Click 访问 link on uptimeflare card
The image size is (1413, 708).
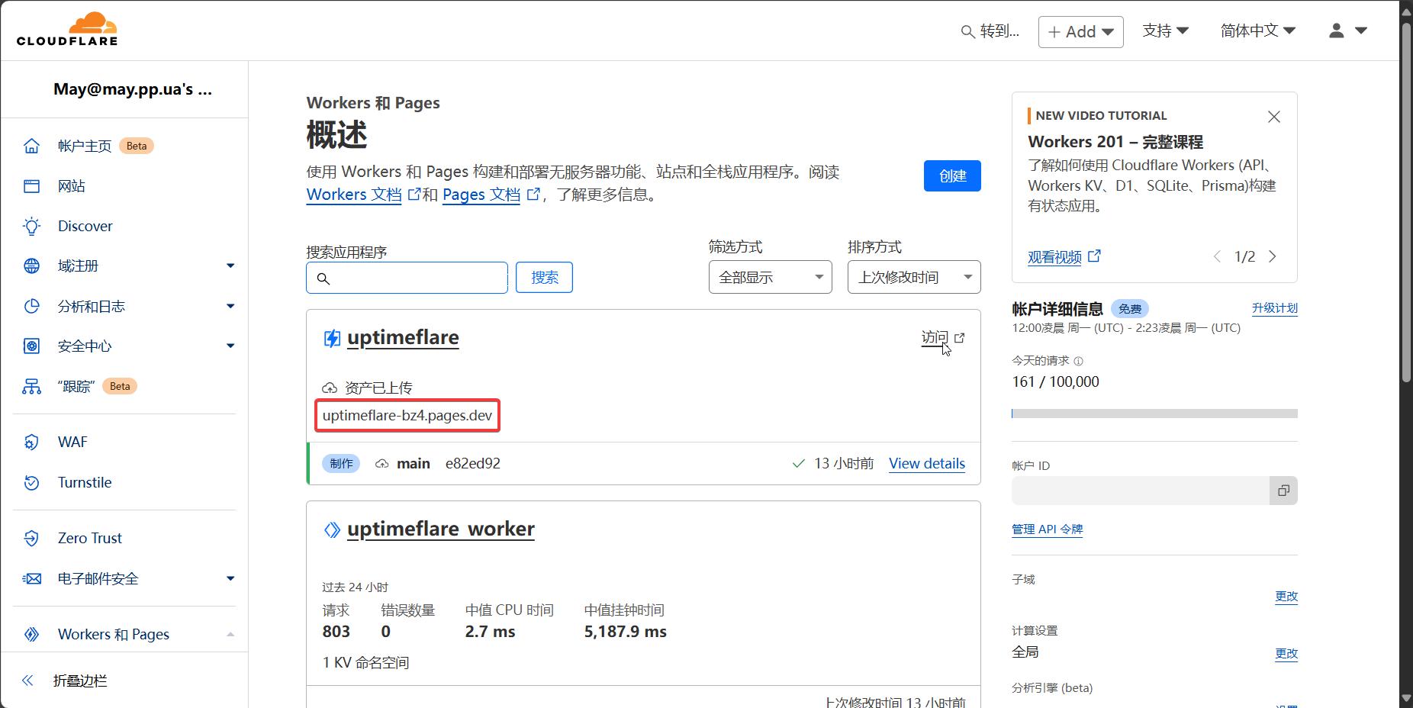(935, 337)
